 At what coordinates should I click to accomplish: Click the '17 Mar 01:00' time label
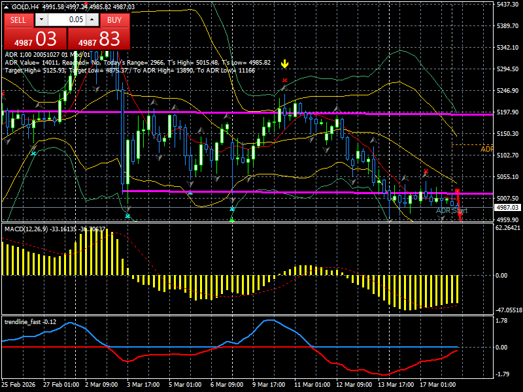pos(438,385)
